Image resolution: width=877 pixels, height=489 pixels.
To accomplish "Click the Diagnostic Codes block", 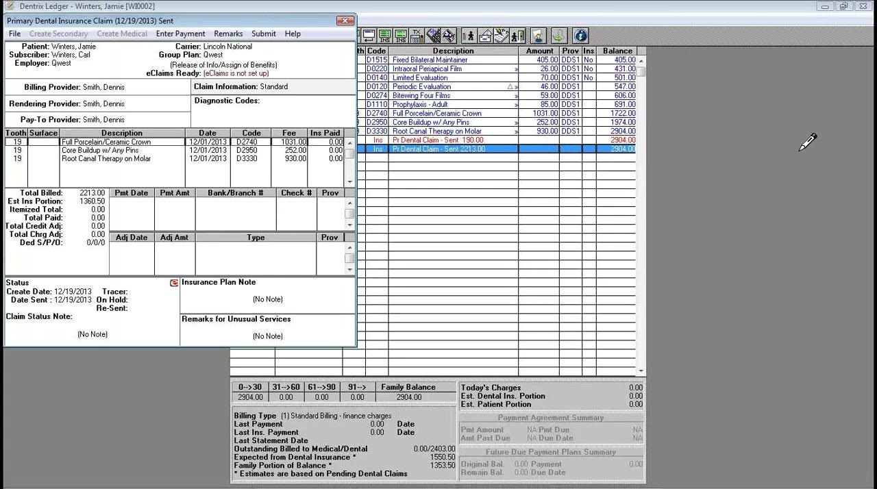I will [273, 111].
